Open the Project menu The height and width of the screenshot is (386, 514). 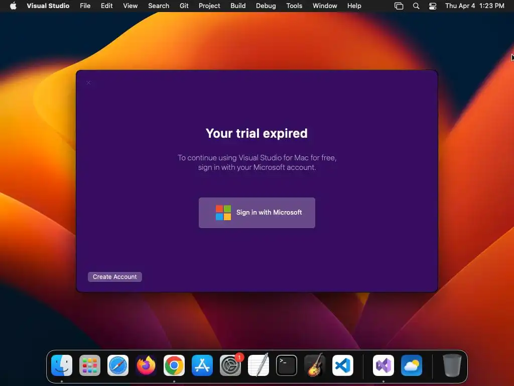[209, 6]
